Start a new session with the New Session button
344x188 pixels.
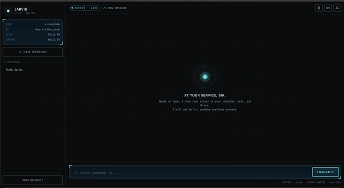click(x=33, y=52)
